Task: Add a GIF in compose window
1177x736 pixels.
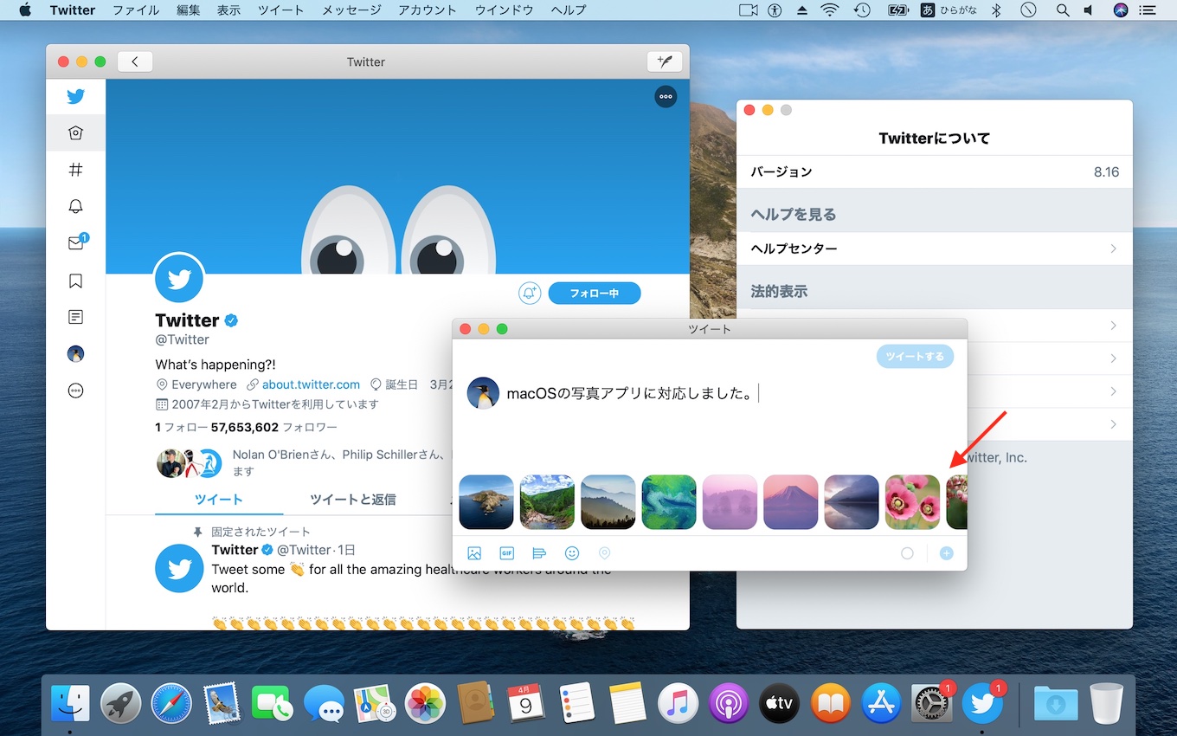Action: pos(507,553)
